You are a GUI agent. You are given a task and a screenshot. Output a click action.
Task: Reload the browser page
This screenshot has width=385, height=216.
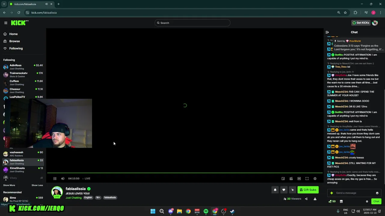tap(19, 13)
